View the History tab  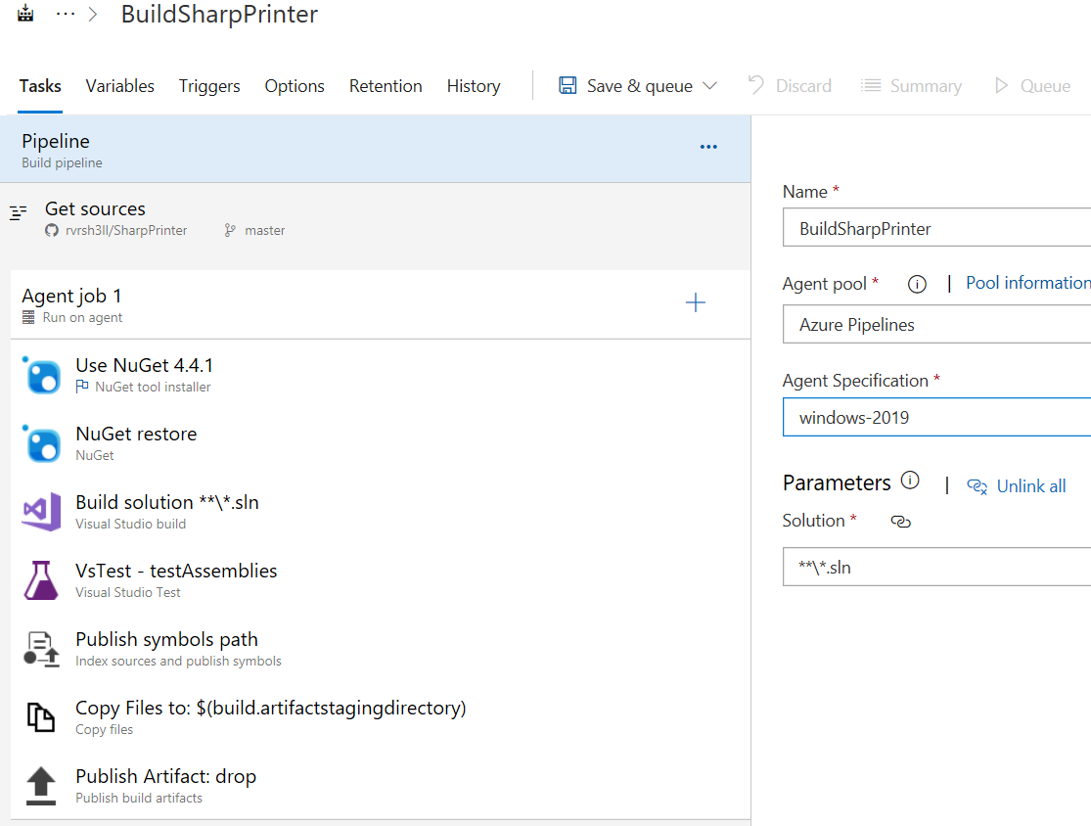click(474, 86)
